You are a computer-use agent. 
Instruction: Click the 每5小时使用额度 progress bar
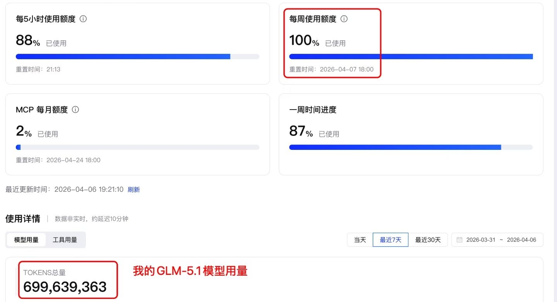(x=137, y=57)
